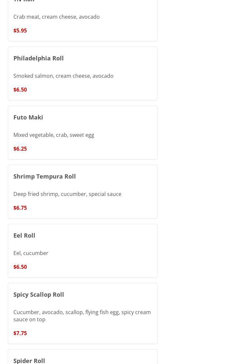This screenshot has height=364, width=252.
Task: Click the crab meat, cream cheese, avocado description
Action: tap(56, 17)
